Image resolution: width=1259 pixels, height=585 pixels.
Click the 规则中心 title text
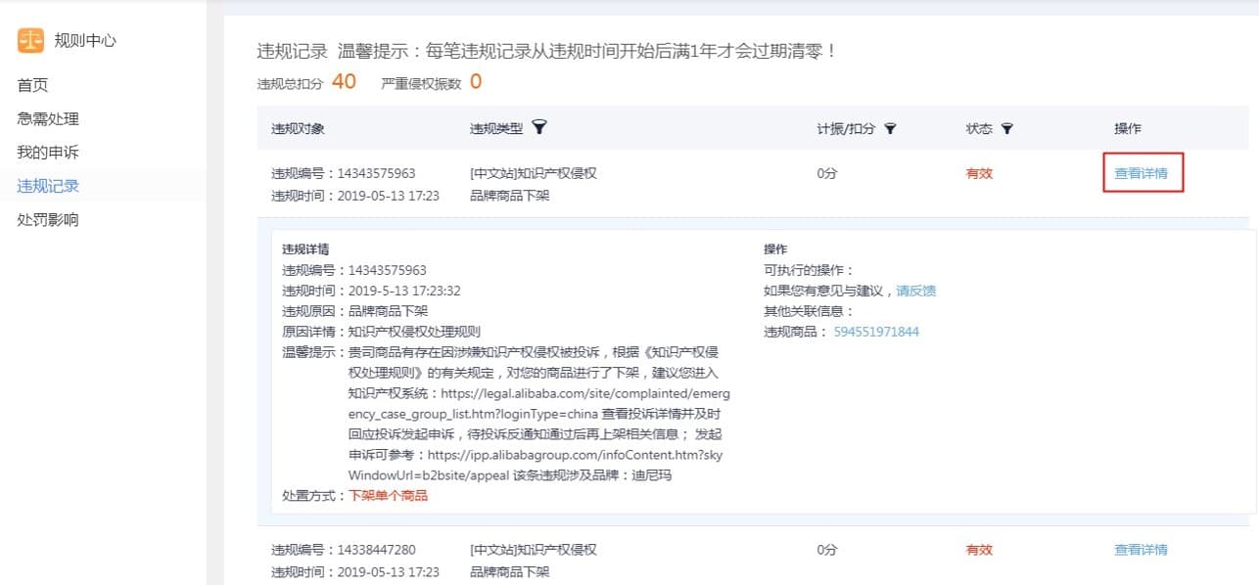[x=85, y=41]
